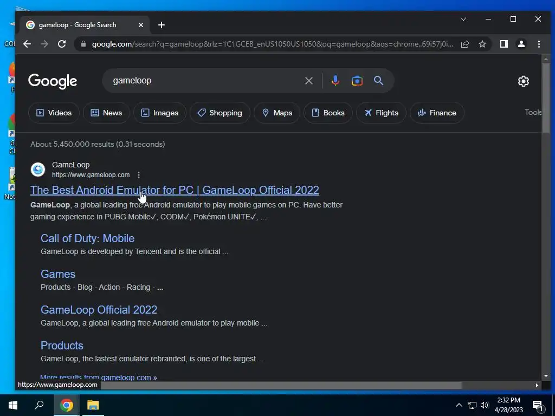This screenshot has width=555, height=416.
Task: Switch to Maps results
Action: click(277, 113)
